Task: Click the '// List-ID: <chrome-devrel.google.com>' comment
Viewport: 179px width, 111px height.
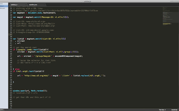Action: tap(33, 30)
